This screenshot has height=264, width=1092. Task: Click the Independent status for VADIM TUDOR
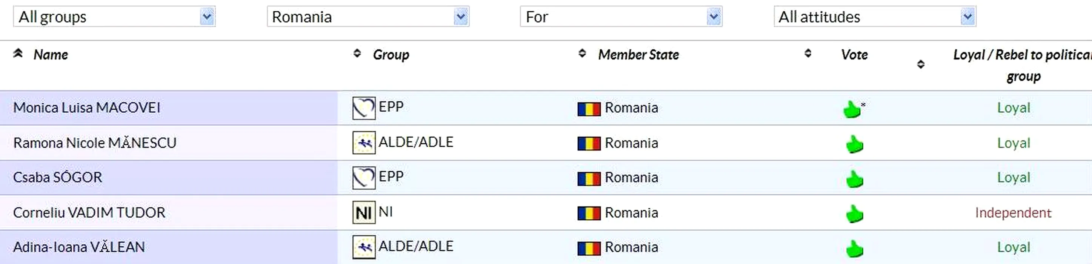[1013, 212]
